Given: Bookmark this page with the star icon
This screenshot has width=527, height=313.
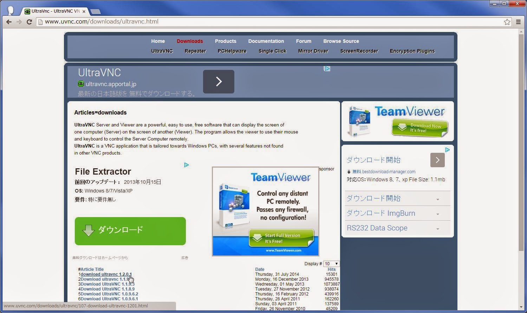Looking at the screenshot, I should [507, 22].
